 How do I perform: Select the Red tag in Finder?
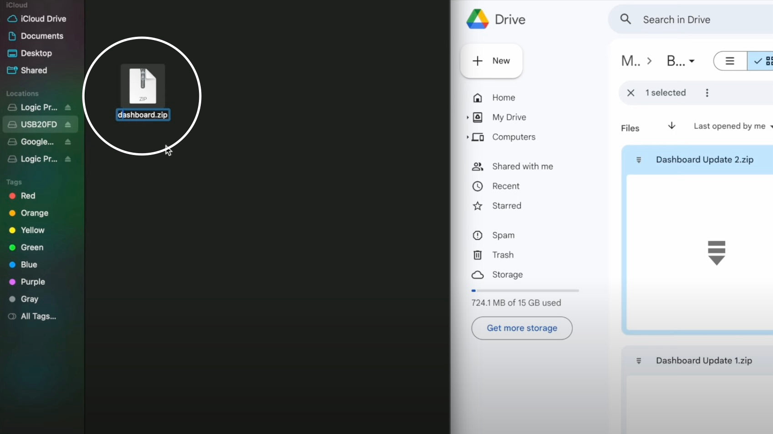click(x=28, y=196)
